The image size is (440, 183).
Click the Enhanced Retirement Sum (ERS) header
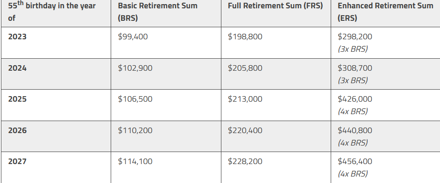tap(385, 12)
